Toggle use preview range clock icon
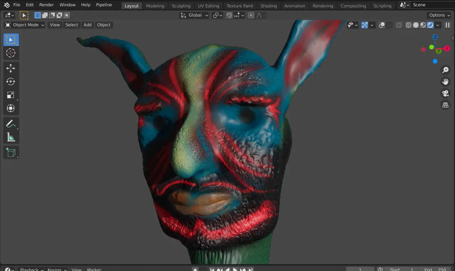The width and height of the screenshot is (455, 271). (x=380, y=270)
